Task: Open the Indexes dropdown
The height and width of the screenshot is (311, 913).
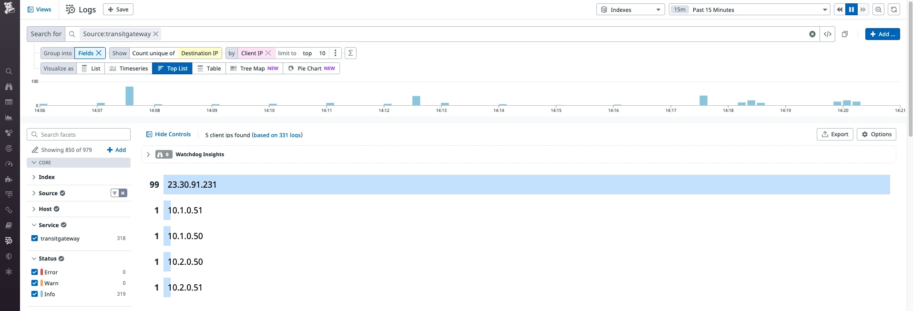Action: pos(630,10)
